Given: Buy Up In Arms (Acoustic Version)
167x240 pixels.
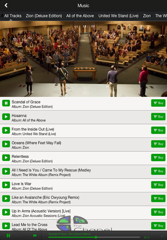Looking at the screenshot, I should coord(158,212).
